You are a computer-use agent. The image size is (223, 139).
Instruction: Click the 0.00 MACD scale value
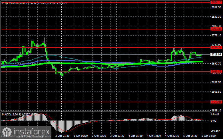tap(214, 121)
